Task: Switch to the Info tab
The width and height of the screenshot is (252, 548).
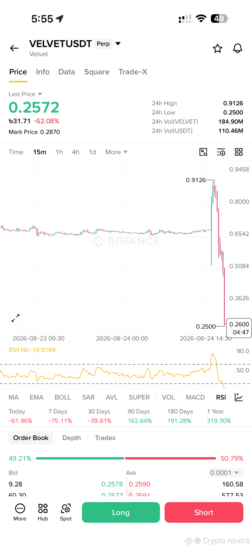Action: pos(43,72)
